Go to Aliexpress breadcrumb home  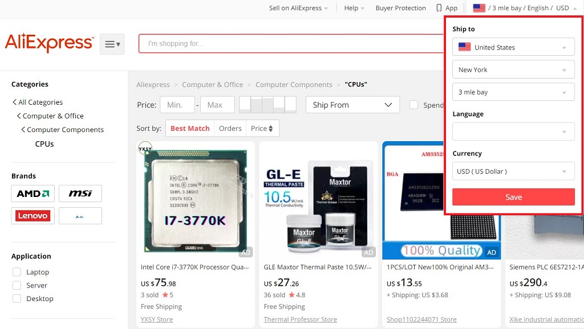(x=153, y=84)
